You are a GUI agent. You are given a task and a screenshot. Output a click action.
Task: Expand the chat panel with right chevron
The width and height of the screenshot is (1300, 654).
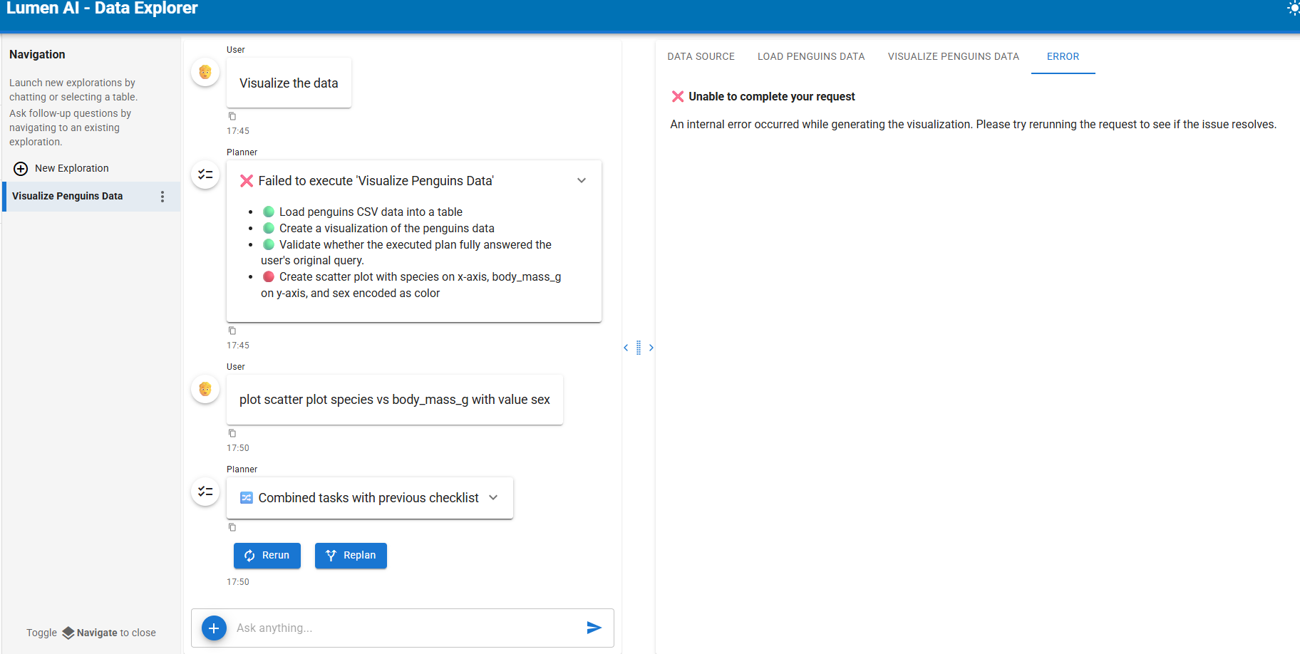[x=651, y=348]
